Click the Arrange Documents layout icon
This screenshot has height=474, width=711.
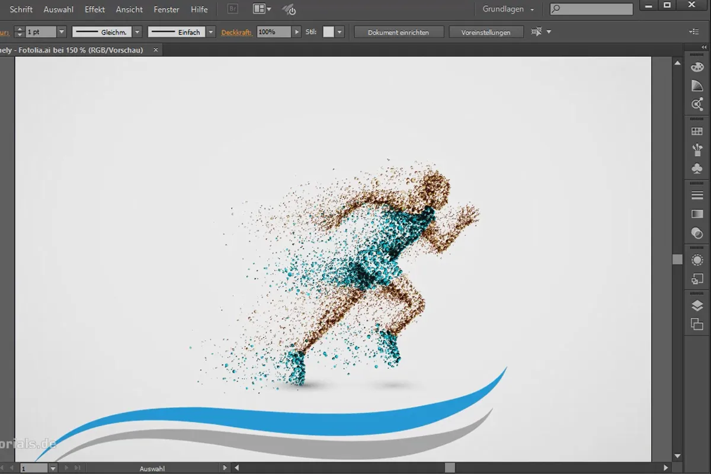click(258, 9)
